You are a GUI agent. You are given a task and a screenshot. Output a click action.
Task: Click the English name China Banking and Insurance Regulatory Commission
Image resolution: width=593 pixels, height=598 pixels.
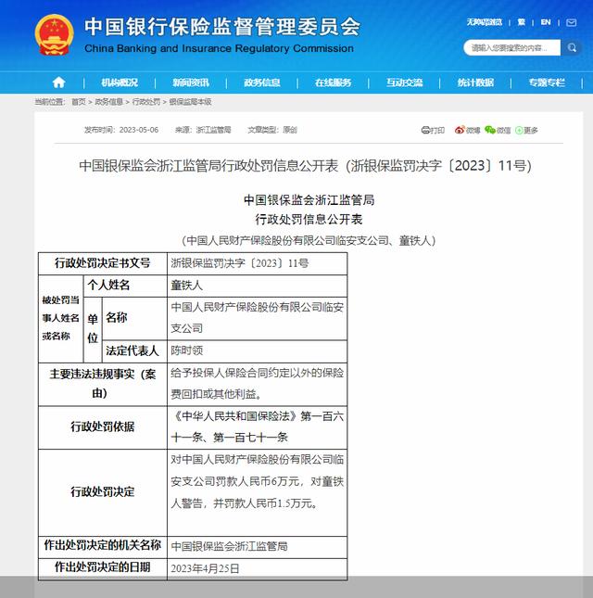[220, 49]
